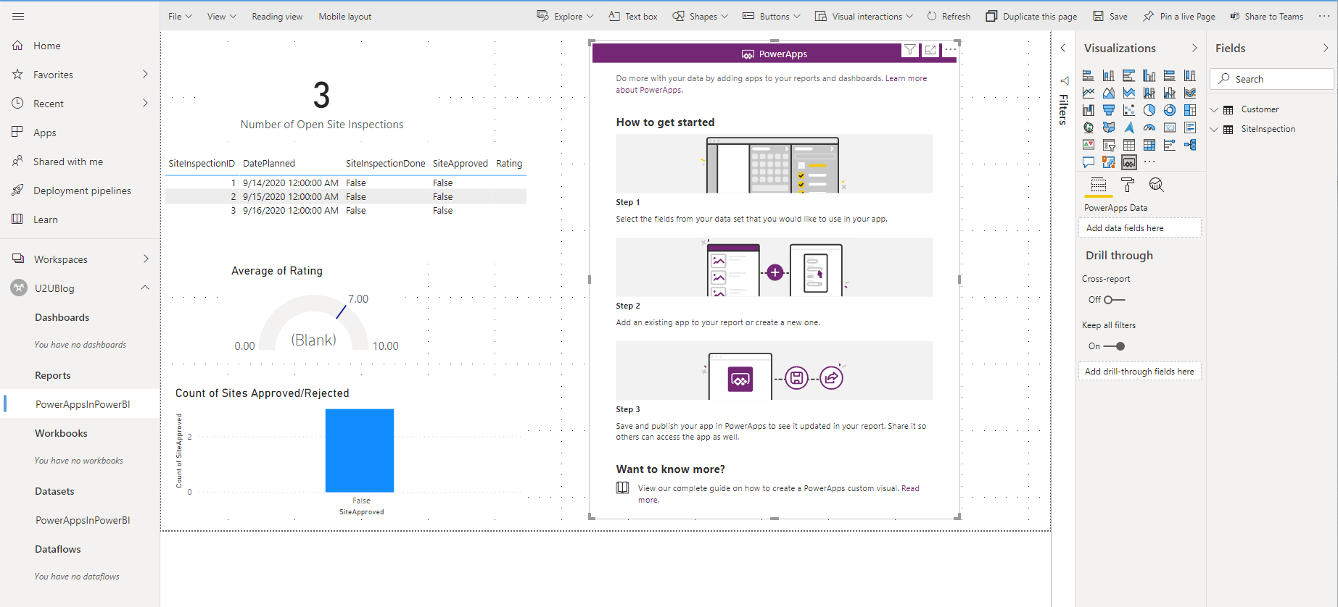Select PowerApps visual icon in Visualizations
The width and height of the screenshot is (1338, 607).
(x=1129, y=162)
